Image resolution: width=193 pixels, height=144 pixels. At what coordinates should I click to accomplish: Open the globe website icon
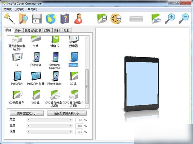[51, 18]
